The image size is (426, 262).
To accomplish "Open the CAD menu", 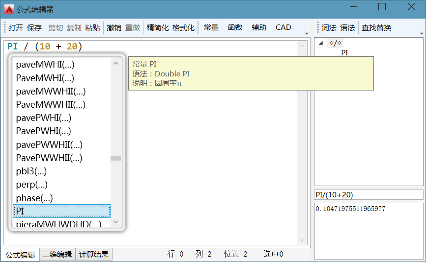I will [284, 27].
